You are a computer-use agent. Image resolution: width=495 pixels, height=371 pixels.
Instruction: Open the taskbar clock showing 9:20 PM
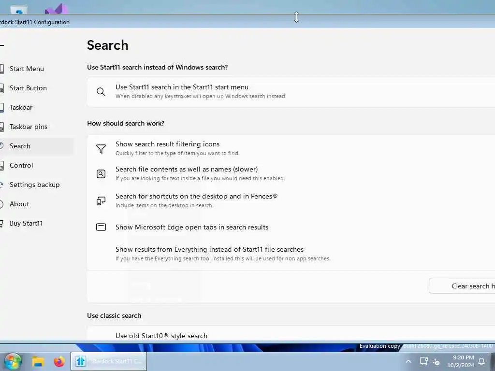(x=461, y=361)
